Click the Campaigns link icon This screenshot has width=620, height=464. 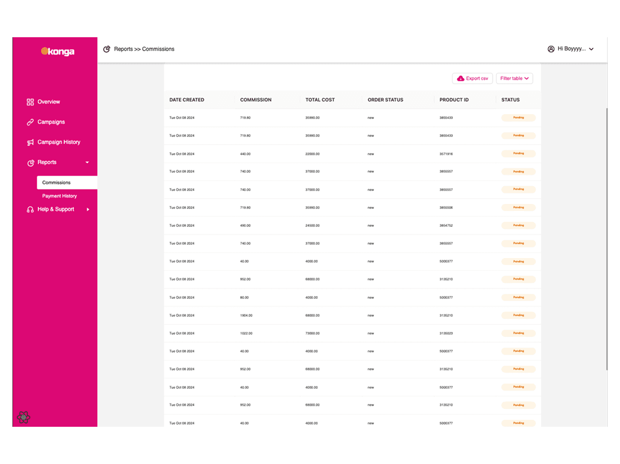(30, 122)
